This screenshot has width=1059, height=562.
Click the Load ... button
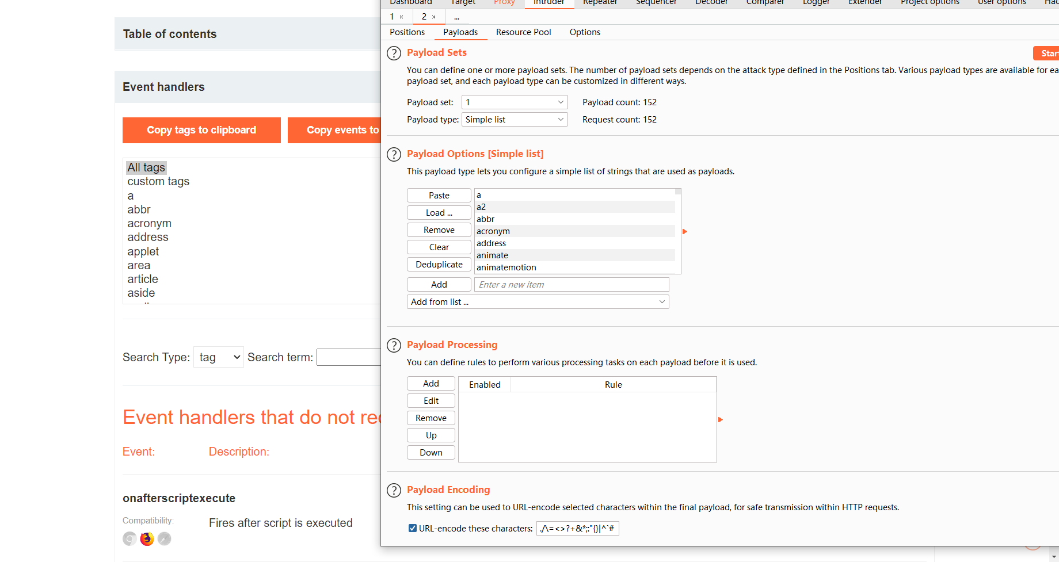pyautogui.click(x=439, y=213)
